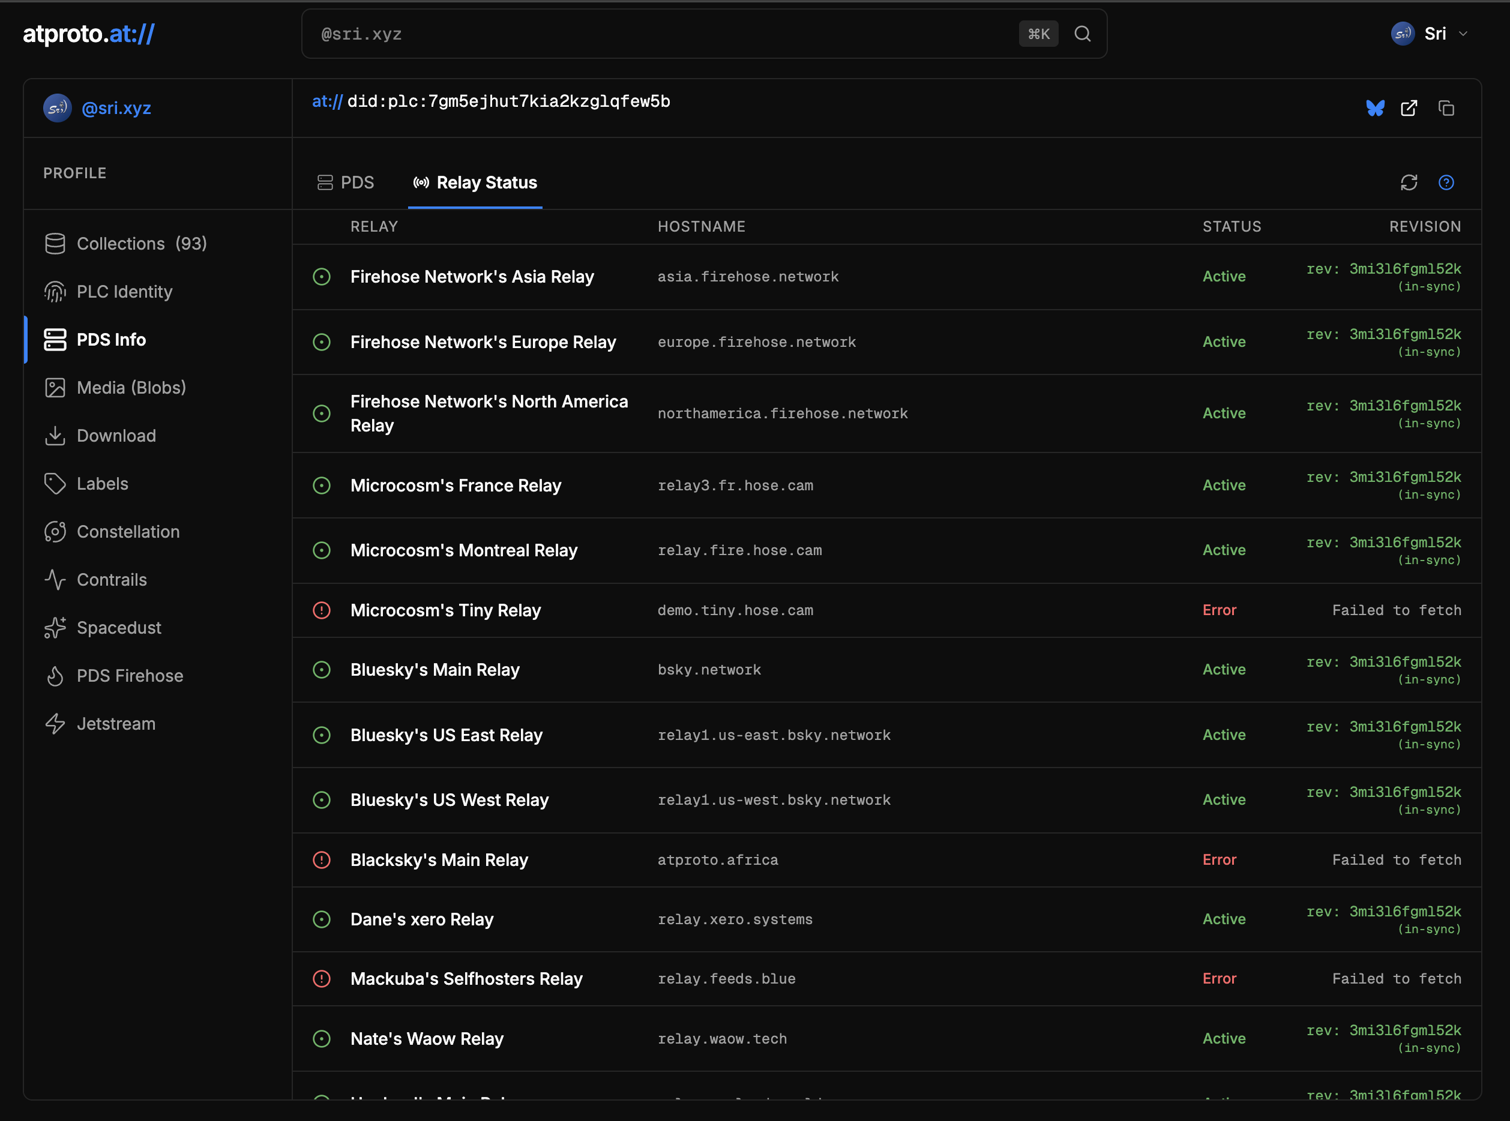Click the Bluesky butterfly icon

pyautogui.click(x=1375, y=108)
